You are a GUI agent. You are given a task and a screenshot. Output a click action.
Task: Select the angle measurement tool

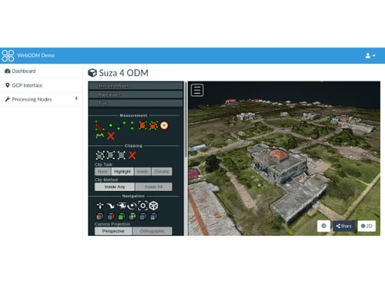[x=99, y=125]
